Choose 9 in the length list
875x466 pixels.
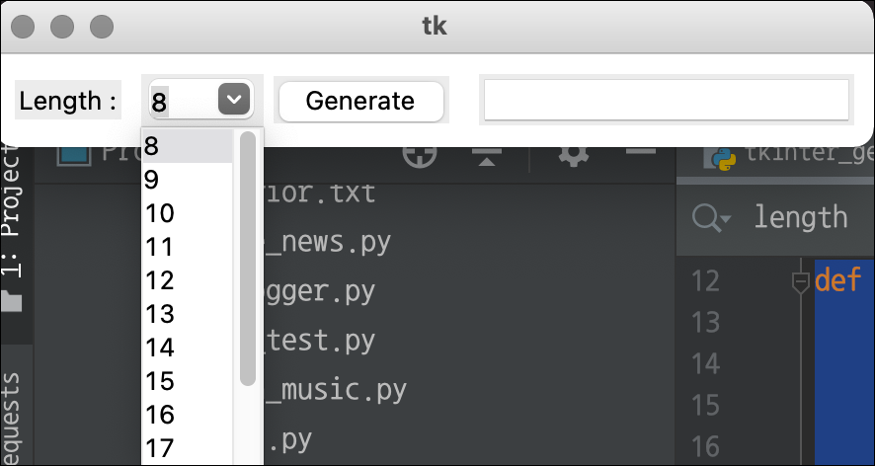pos(187,180)
